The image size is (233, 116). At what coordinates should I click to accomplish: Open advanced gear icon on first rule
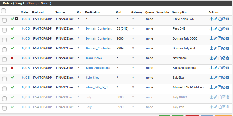(x=16, y=19)
